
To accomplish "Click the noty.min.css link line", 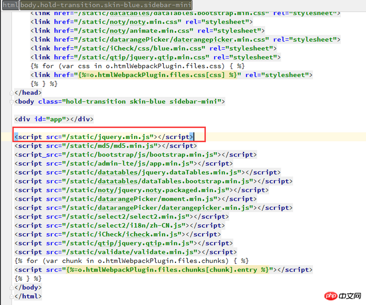I will (x=142, y=22).
